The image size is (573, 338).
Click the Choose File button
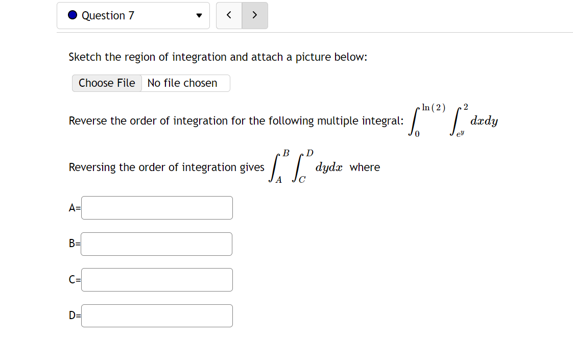click(x=107, y=83)
